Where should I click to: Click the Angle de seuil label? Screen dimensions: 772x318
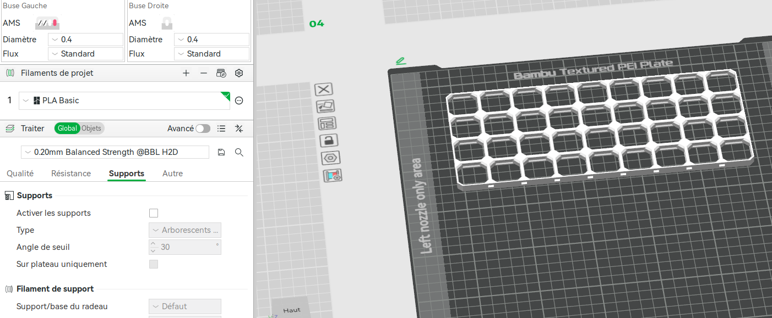point(43,247)
